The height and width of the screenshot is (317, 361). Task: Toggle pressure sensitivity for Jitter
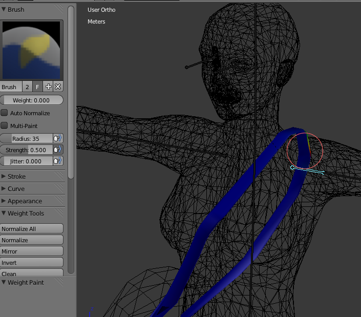click(58, 161)
